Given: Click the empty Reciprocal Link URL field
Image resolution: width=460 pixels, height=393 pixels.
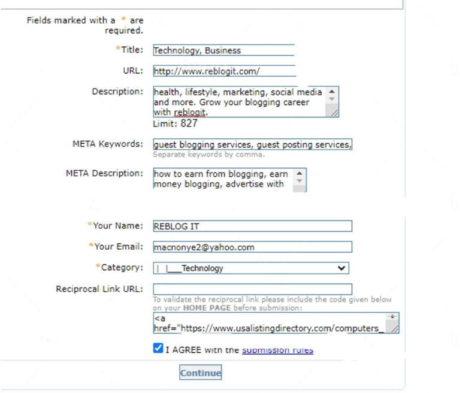Looking at the screenshot, I should point(252,289).
